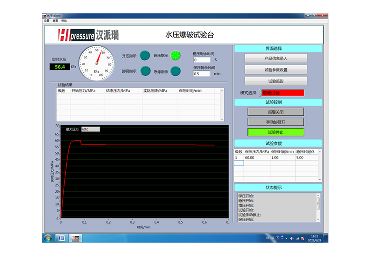
Task: Click the volume speaker tray icon
Action: 292,238
